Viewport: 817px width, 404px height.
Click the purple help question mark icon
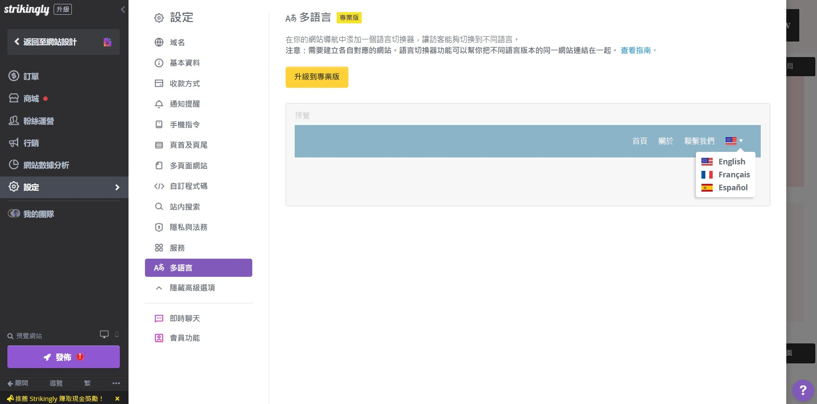803,390
